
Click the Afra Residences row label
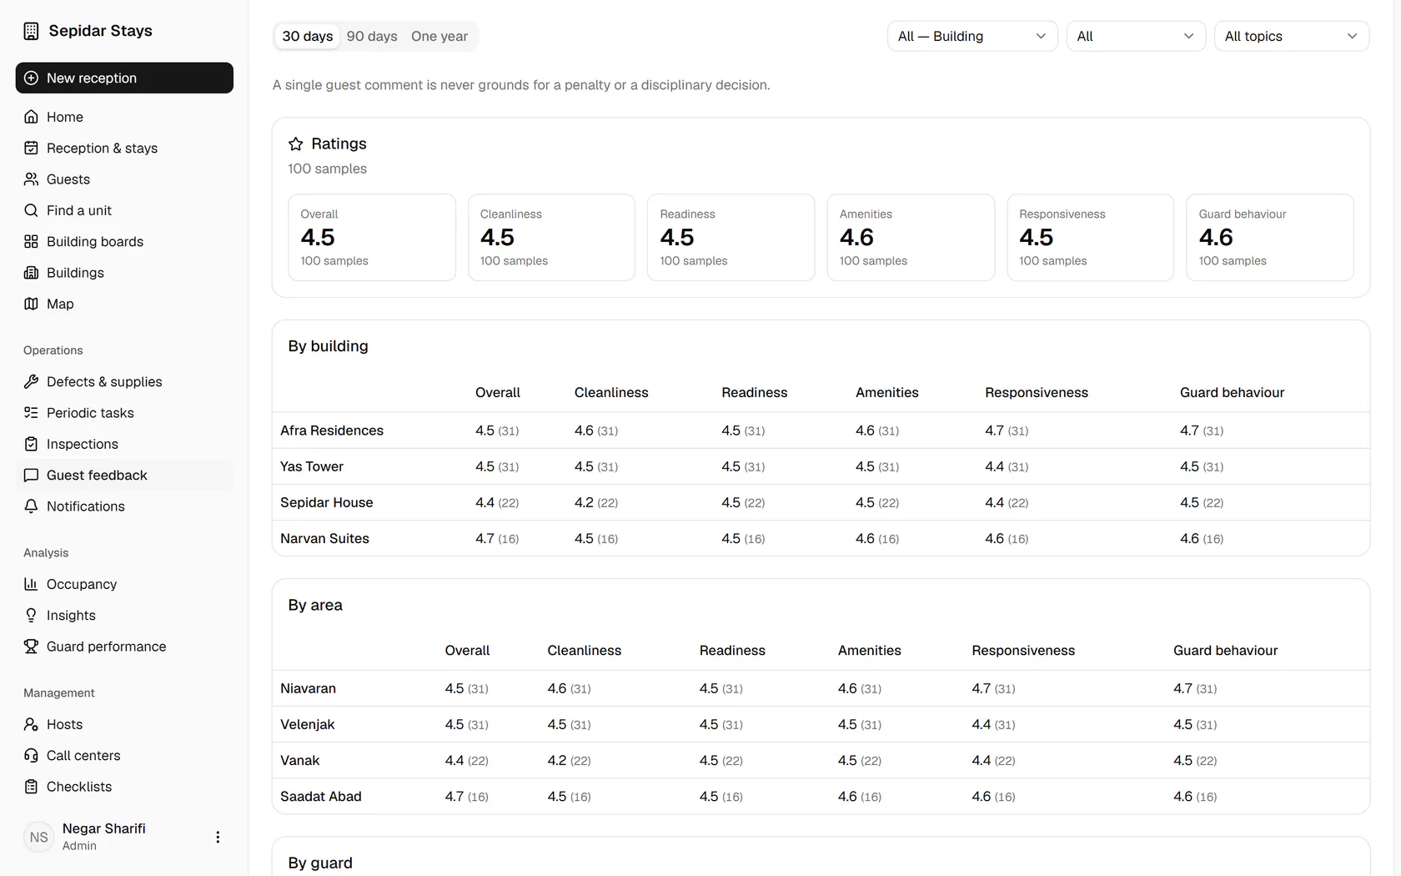tap(332, 430)
